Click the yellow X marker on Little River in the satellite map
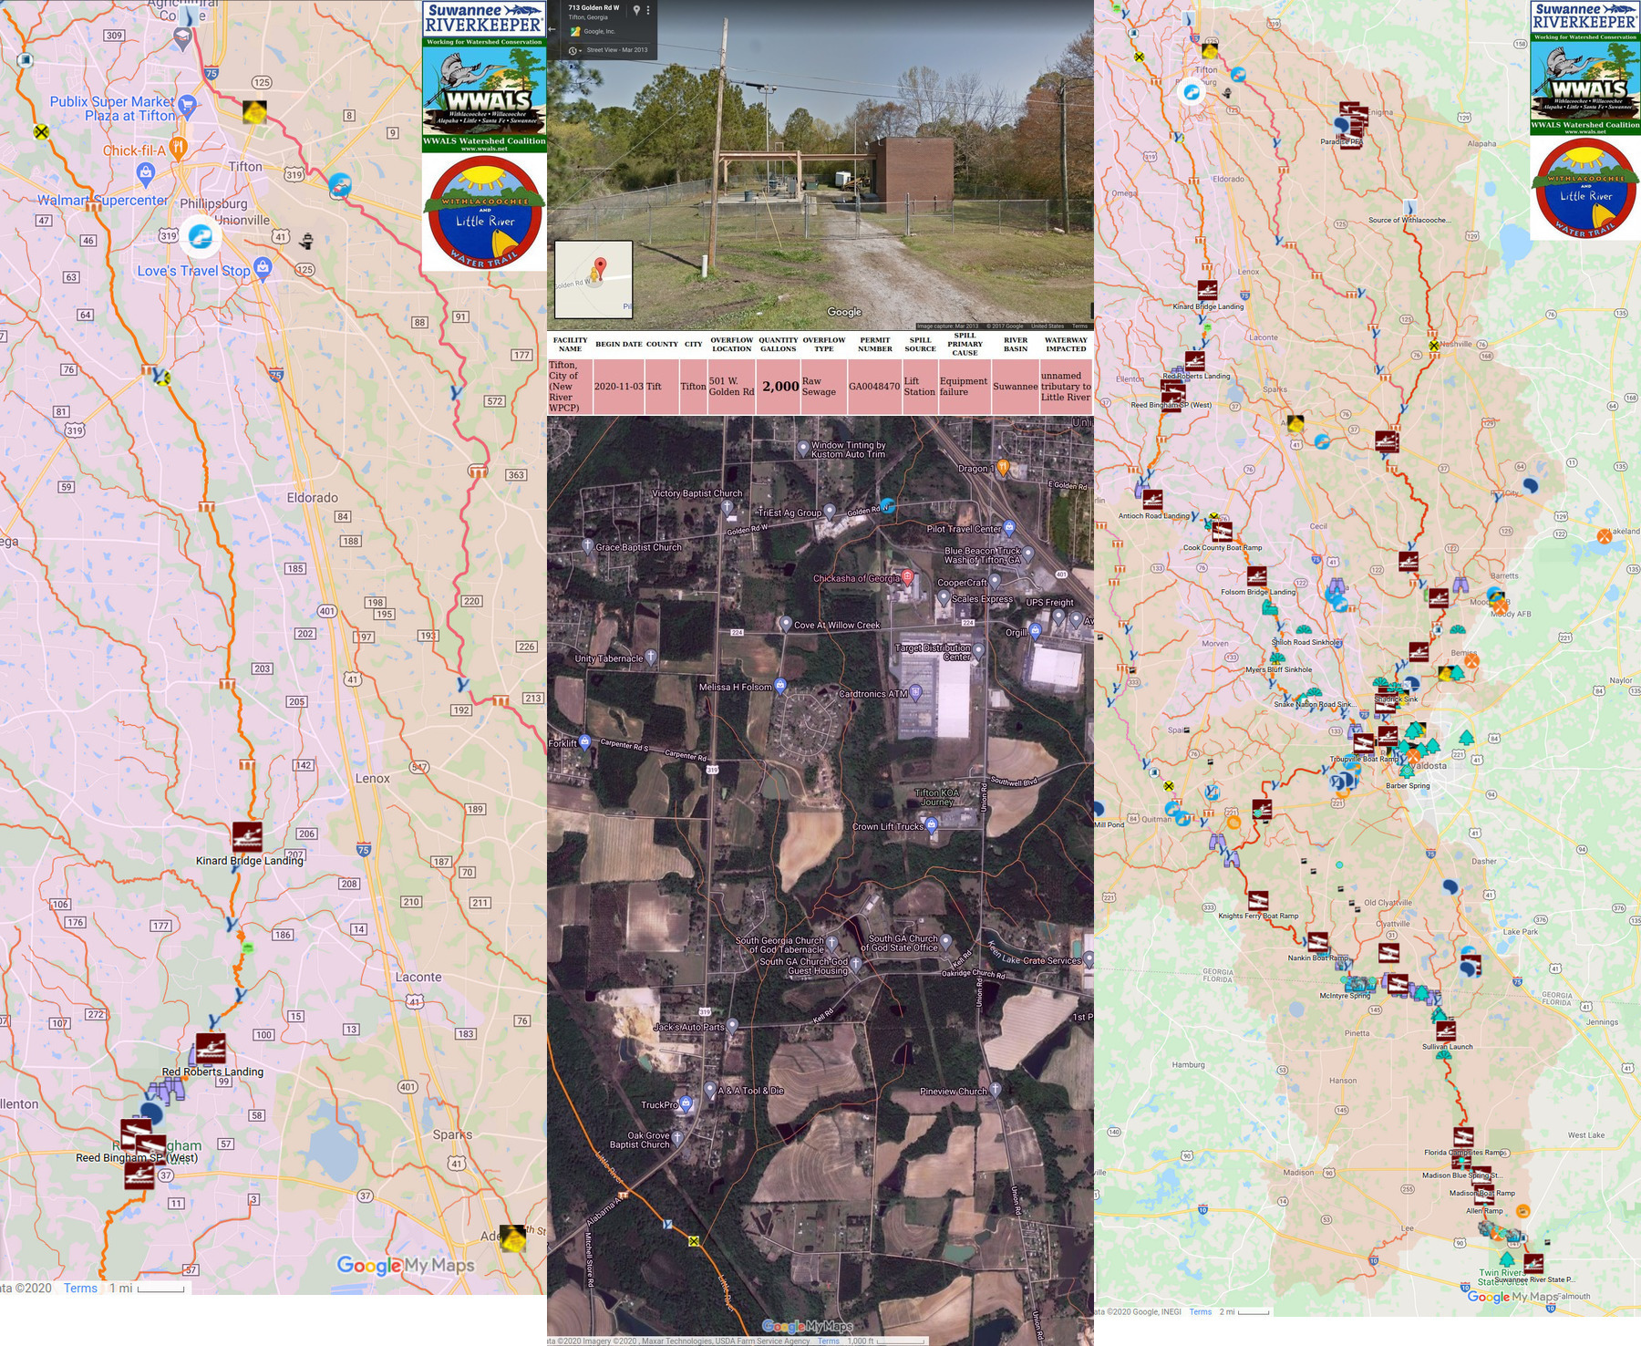This screenshot has height=1346, width=1641. click(694, 1241)
